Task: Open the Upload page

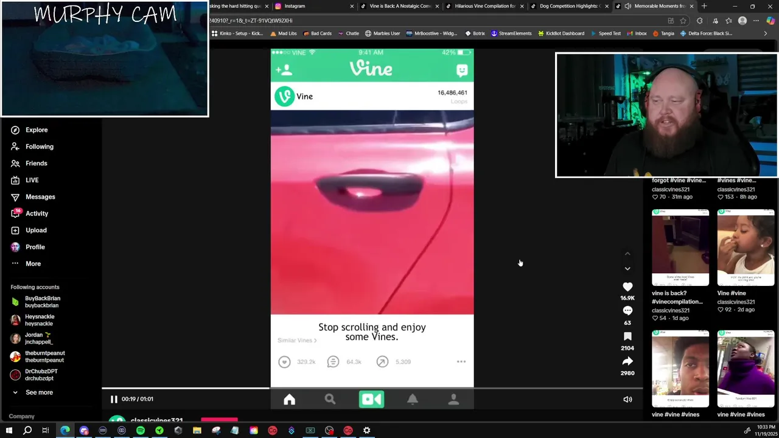Action: click(x=28, y=230)
